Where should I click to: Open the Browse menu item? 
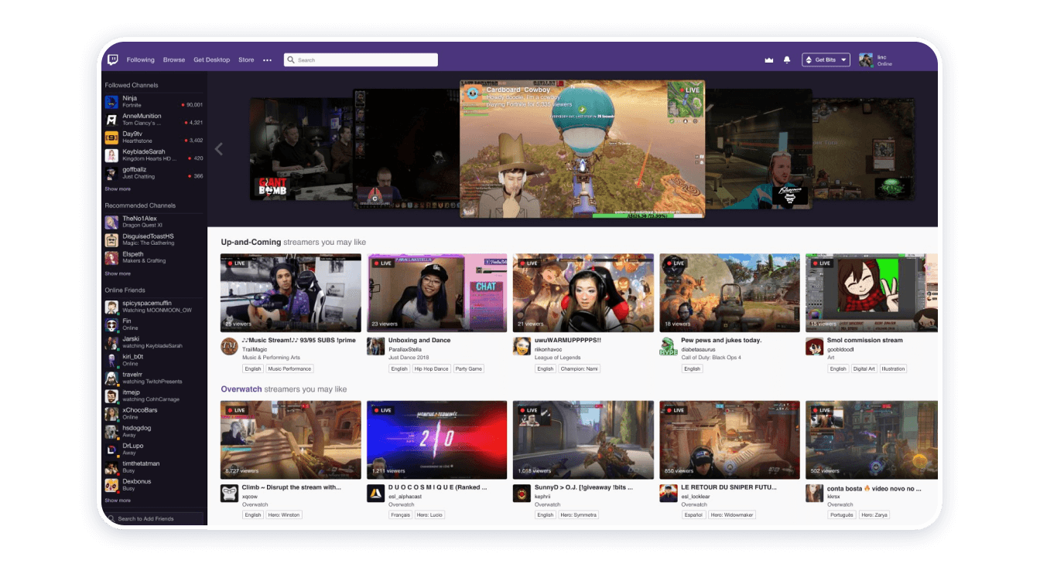tap(174, 60)
